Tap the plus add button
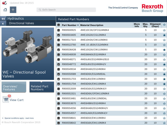Viewport: 167px width, 125px height. click(x=13, y=10)
